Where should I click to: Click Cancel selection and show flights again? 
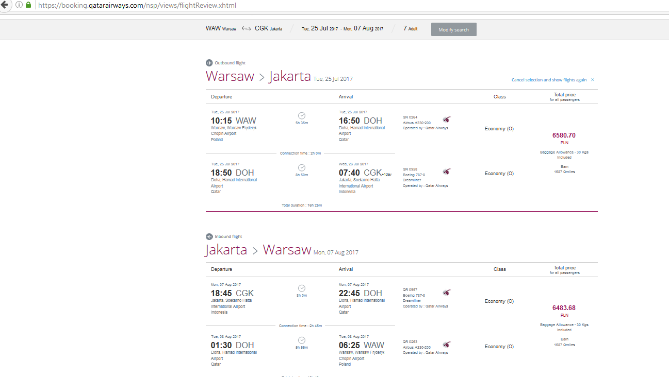coord(549,80)
